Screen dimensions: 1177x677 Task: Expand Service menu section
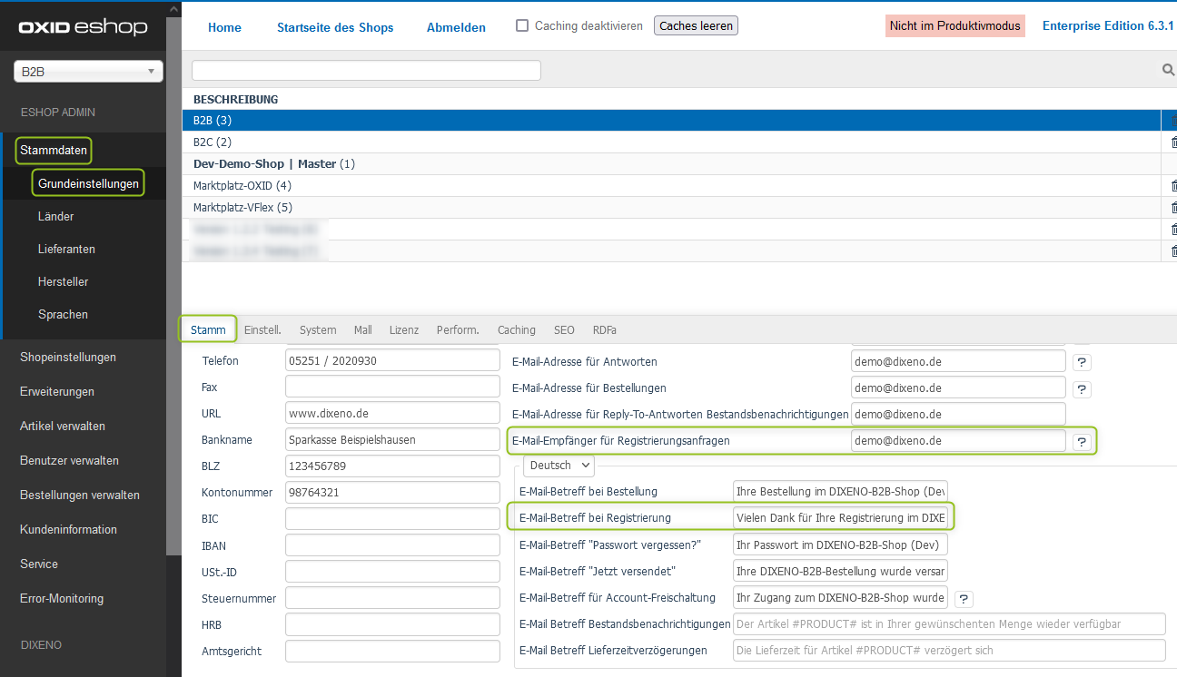(x=39, y=564)
